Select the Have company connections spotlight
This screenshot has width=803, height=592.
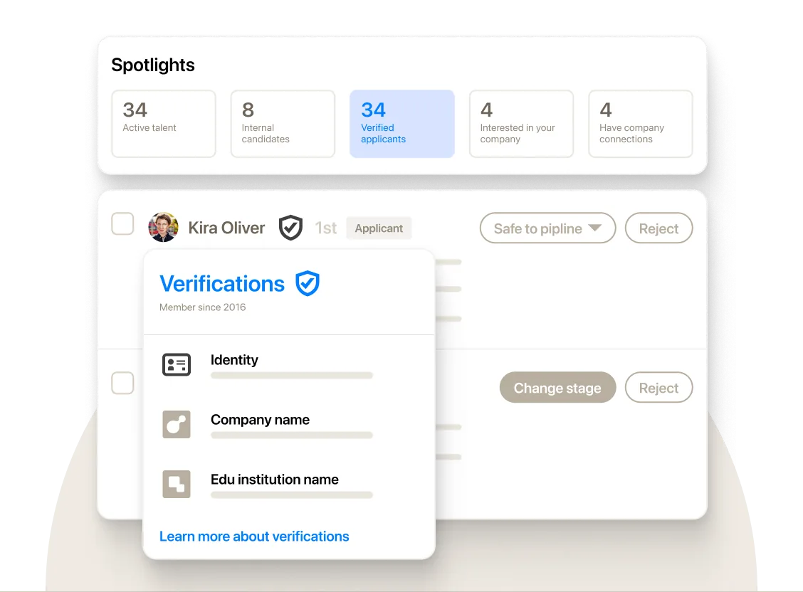(641, 124)
